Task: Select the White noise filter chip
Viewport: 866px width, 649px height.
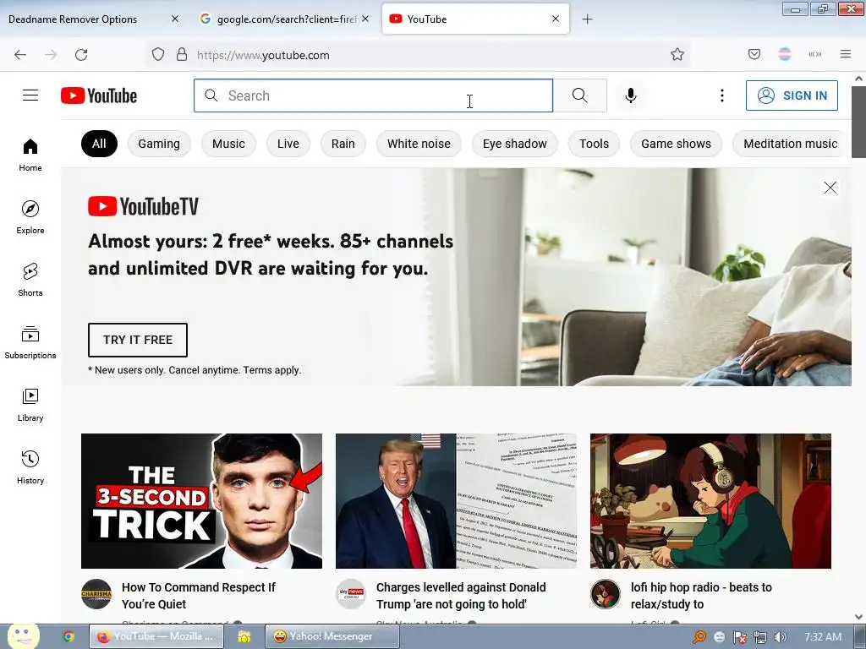Action: (x=419, y=144)
